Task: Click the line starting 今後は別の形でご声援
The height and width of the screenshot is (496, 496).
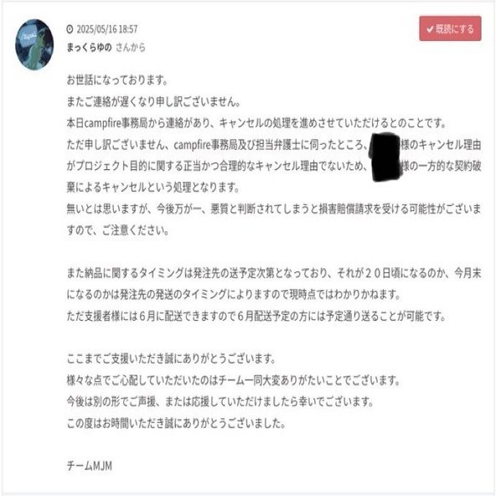Action: (220, 402)
